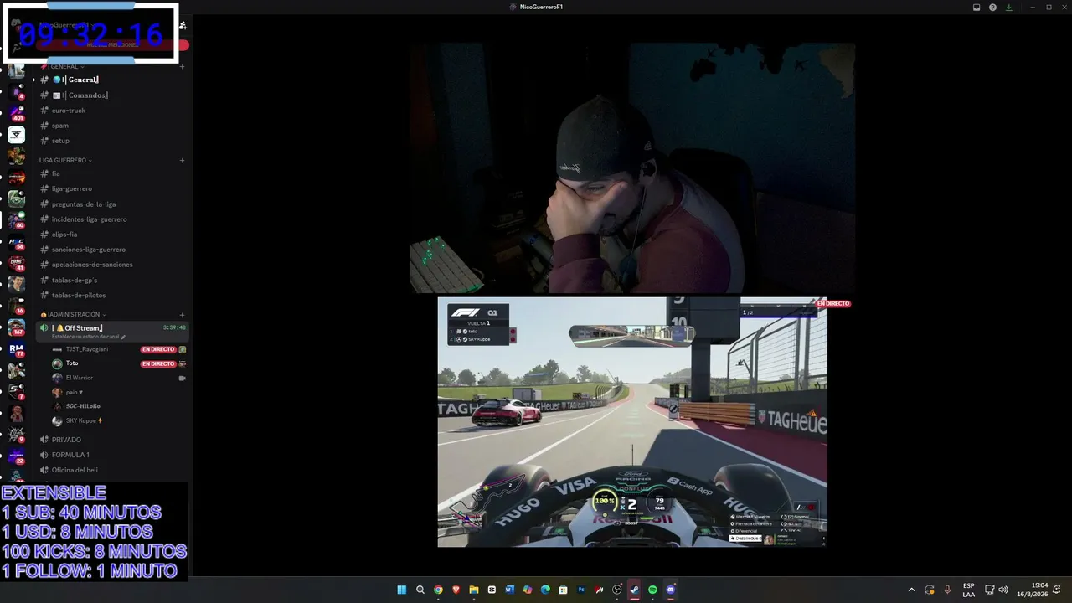Open the RM server with 77 badge

pos(16,349)
